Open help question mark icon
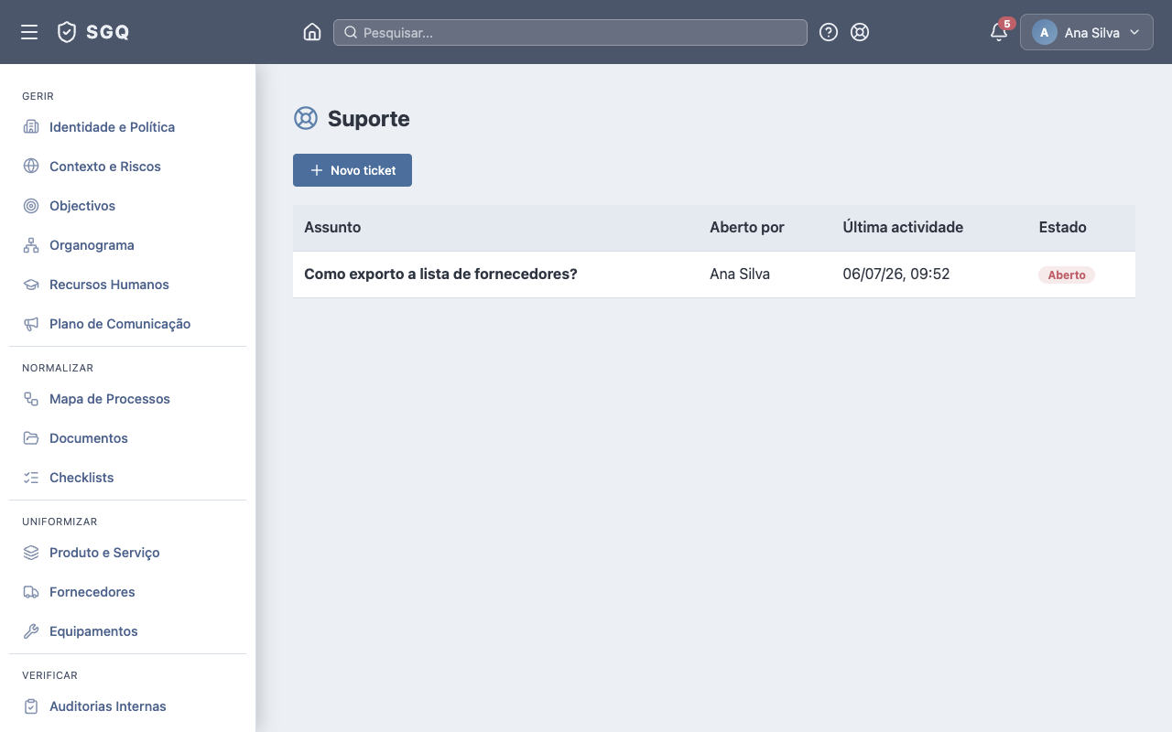Image resolution: width=1172 pixels, height=732 pixels. tap(829, 32)
